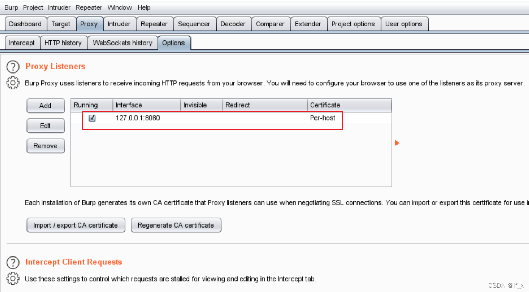Open the Window menu
Viewport: 529px width, 292px height.
pos(120,7)
